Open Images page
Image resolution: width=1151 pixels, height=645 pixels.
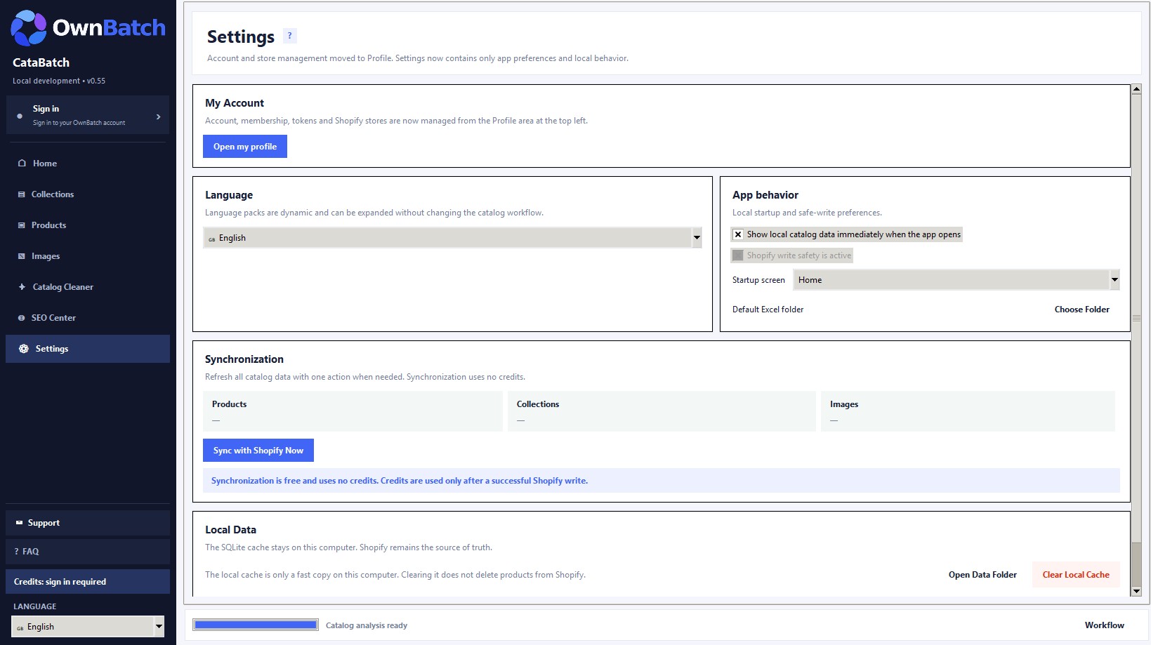pos(88,256)
